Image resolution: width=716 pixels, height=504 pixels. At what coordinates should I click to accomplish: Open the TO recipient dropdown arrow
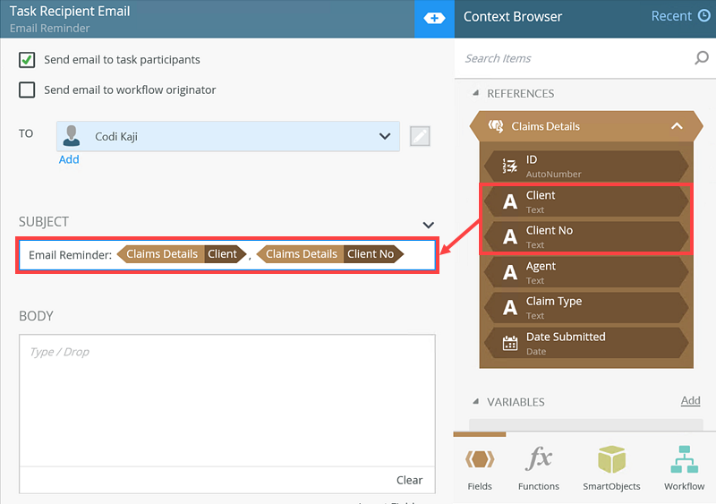pos(385,136)
